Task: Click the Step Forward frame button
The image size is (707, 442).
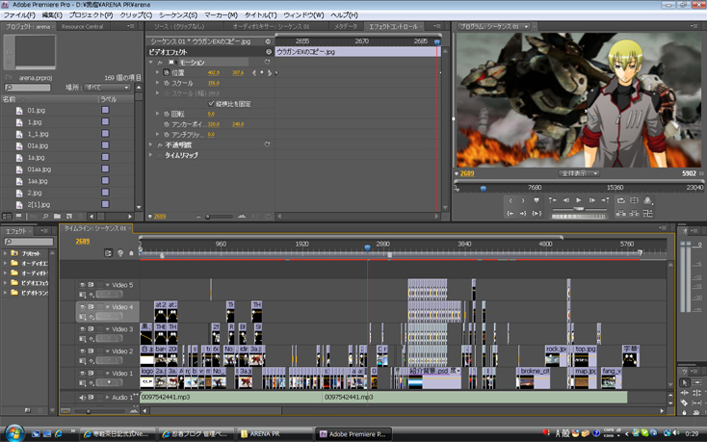Action: (589, 200)
